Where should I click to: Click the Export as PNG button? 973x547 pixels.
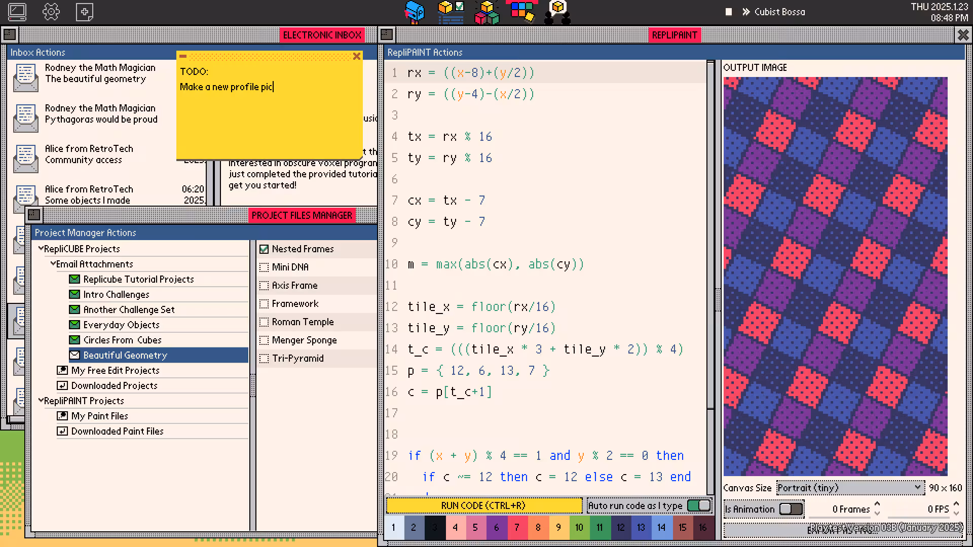(842, 530)
